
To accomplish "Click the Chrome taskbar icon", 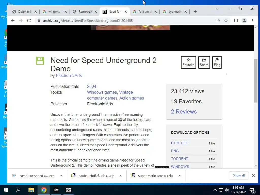I will coord(44,190).
